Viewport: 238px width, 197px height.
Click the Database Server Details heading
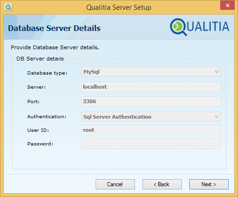coord(54,28)
